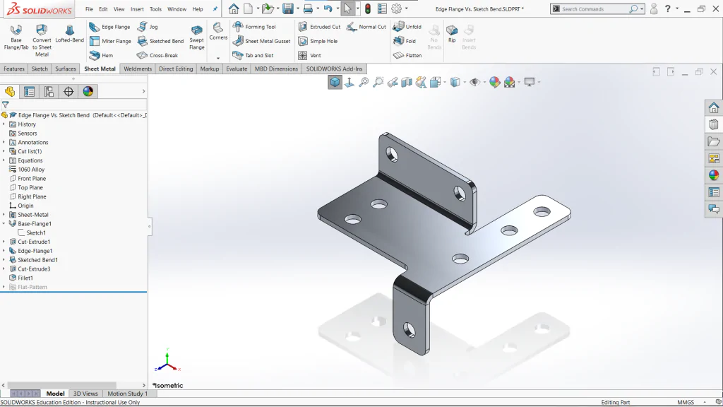
Task: Select the Jog tool
Action: (x=148, y=27)
